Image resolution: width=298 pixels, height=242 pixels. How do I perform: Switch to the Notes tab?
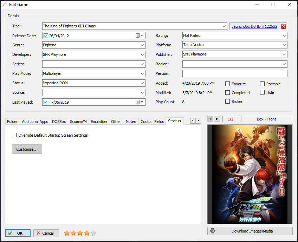tap(131, 122)
